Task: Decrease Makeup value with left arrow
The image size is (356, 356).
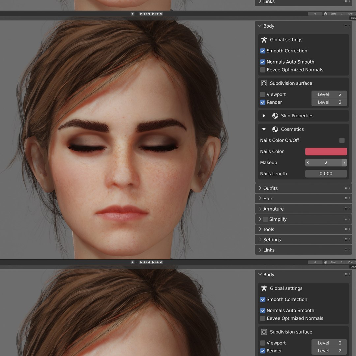Action: point(308,163)
